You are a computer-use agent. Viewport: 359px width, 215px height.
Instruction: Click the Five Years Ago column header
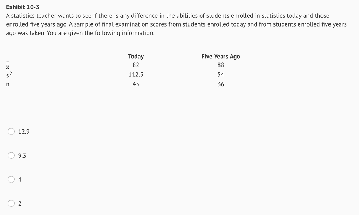click(221, 56)
